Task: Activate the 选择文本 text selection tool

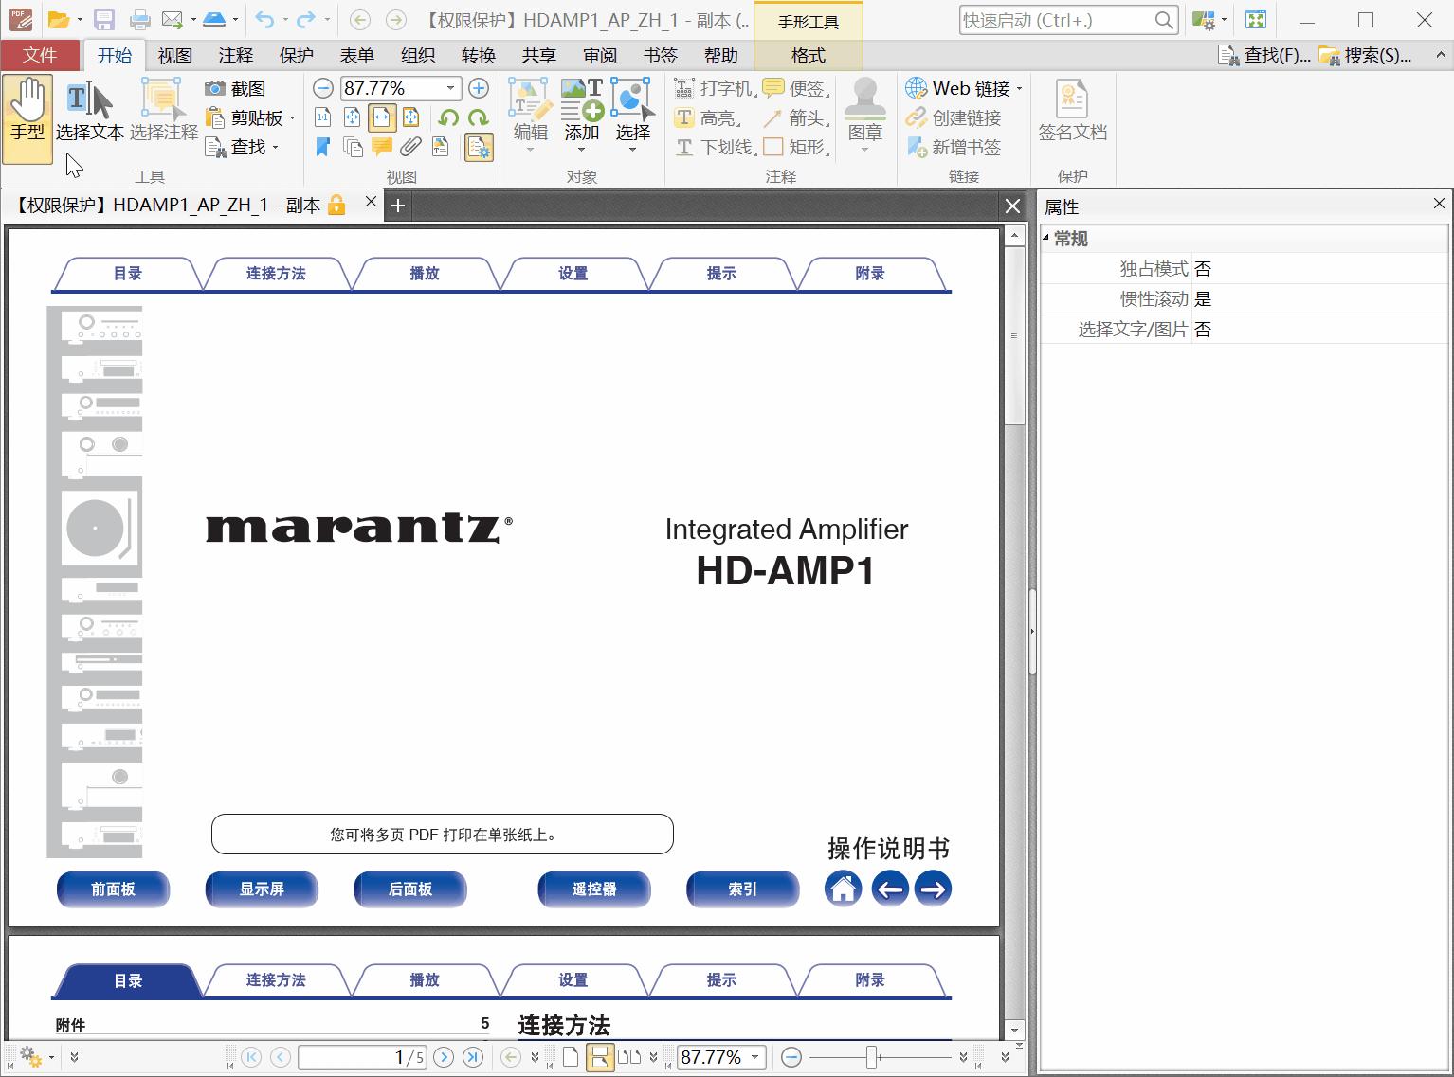Action: 90,116
